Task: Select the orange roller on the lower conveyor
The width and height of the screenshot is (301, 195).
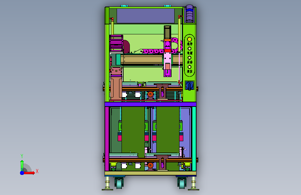Action: [151, 165]
